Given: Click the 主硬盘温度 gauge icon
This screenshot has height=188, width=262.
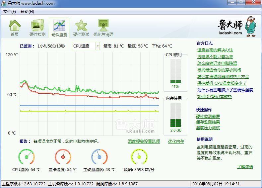Looking at the screenshot, I should coord(99,157).
